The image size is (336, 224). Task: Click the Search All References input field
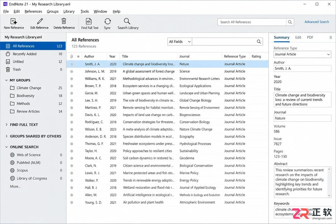[x=252, y=22]
